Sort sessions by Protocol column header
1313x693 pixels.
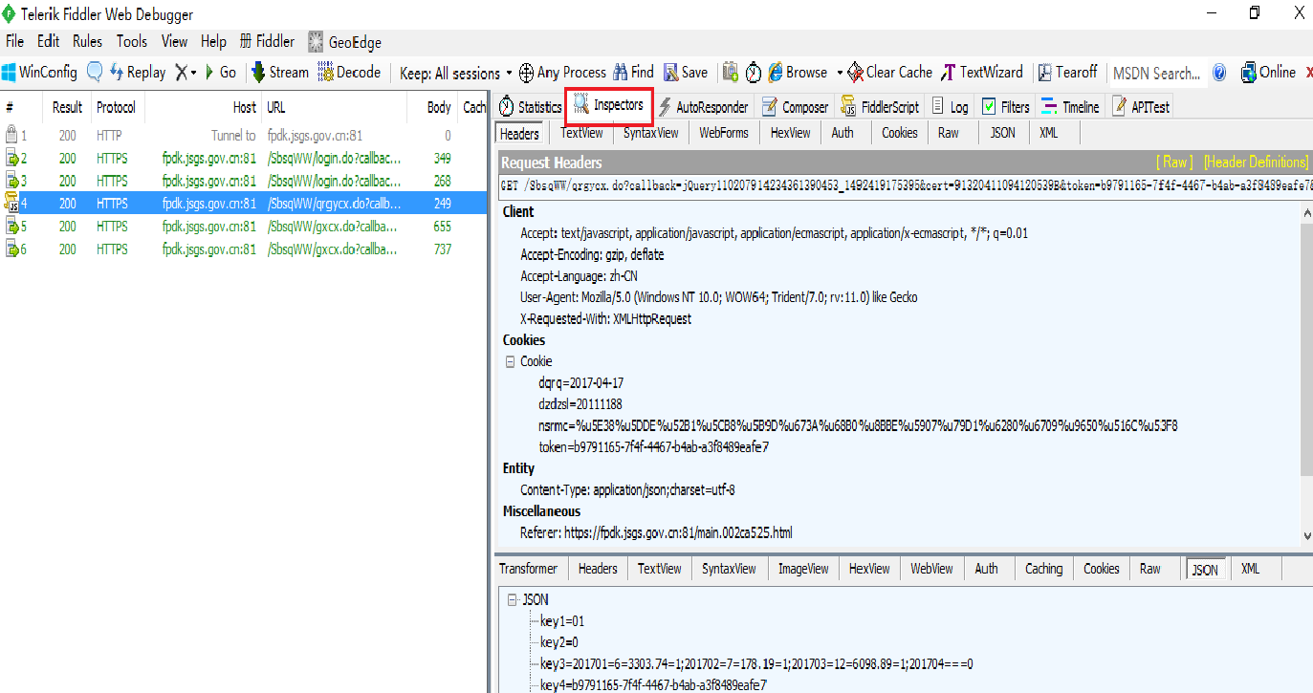click(116, 107)
